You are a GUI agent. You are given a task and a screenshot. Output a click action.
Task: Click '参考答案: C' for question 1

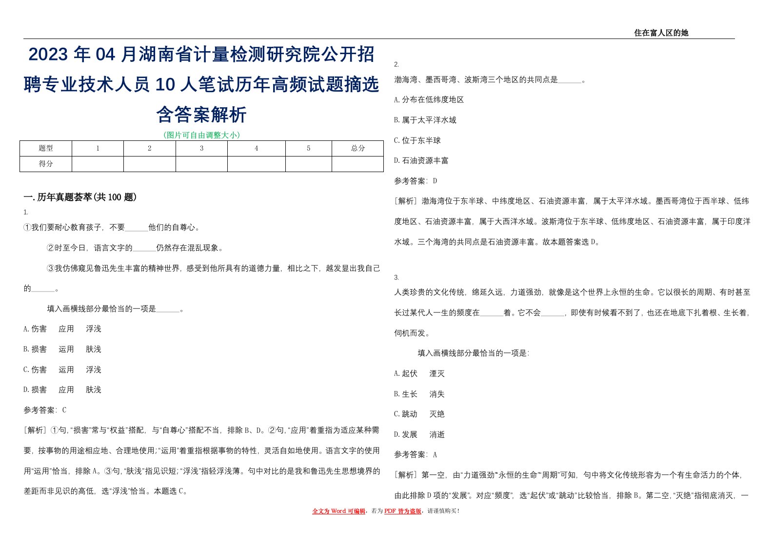(x=45, y=410)
